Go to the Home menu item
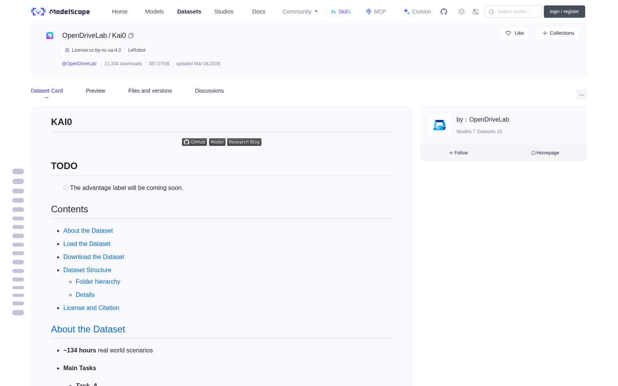Viewport: 618px width, 386px height. point(120,12)
